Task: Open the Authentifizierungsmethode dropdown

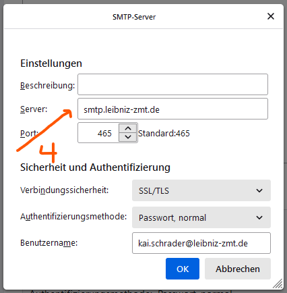Action: [x=201, y=217]
